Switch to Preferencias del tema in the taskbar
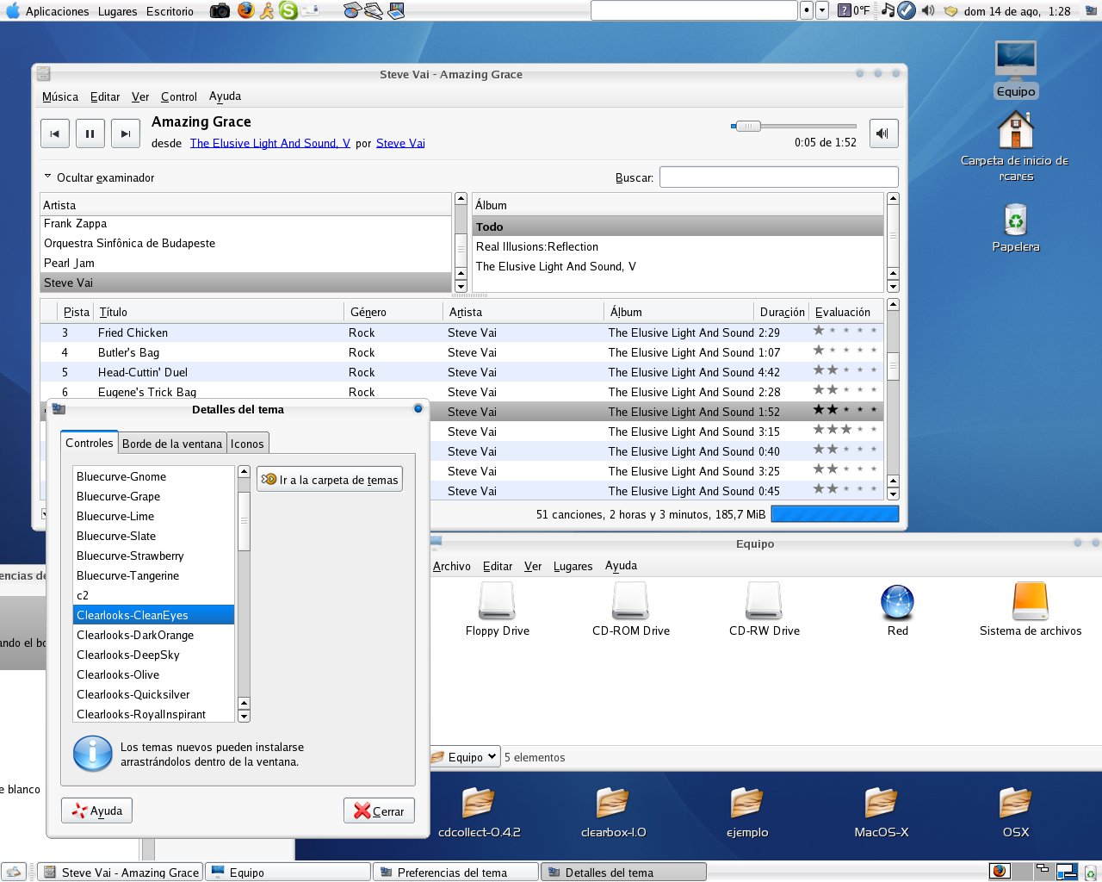 point(455,872)
